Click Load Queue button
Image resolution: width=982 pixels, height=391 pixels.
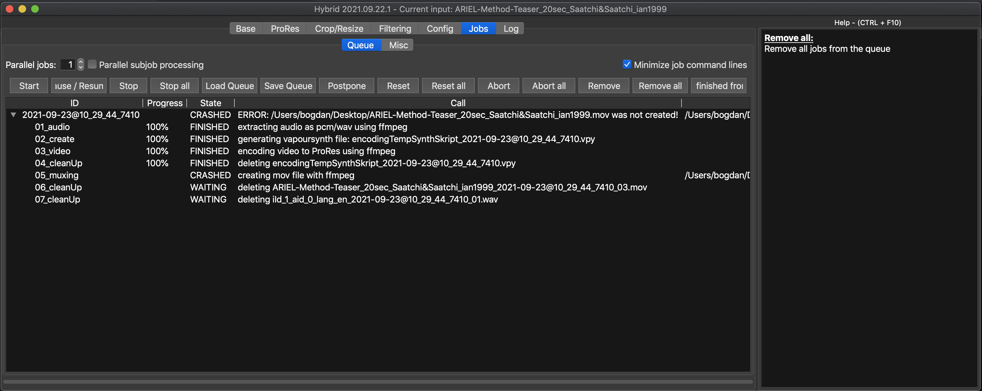[230, 86]
